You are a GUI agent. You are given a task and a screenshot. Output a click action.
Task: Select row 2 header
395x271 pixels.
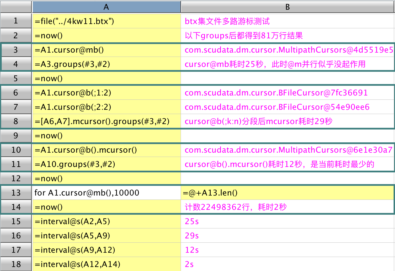[16, 35]
